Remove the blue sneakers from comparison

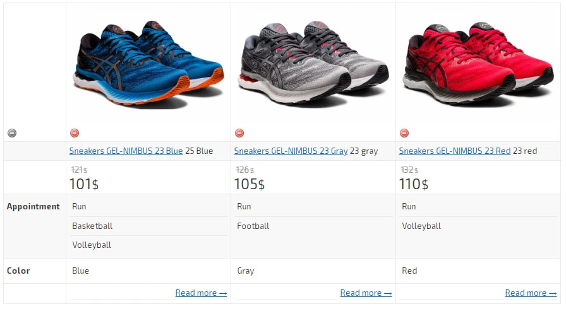pos(75,133)
